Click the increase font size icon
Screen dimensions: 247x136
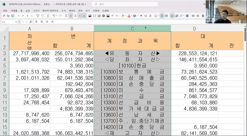[x=113, y=16]
